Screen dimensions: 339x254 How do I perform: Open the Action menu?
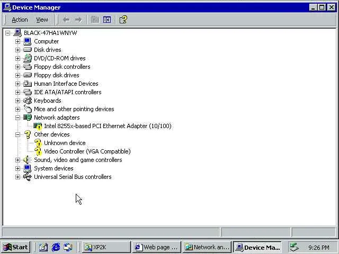pos(20,20)
